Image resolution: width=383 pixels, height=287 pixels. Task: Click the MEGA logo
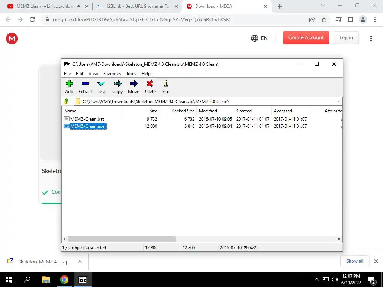pos(12,38)
